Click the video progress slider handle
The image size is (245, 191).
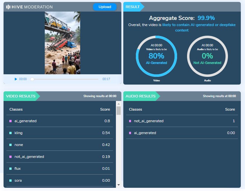pos(32,79)
